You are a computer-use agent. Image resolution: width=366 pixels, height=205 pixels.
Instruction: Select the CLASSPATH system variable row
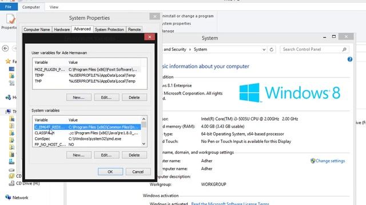coord(87,133)
